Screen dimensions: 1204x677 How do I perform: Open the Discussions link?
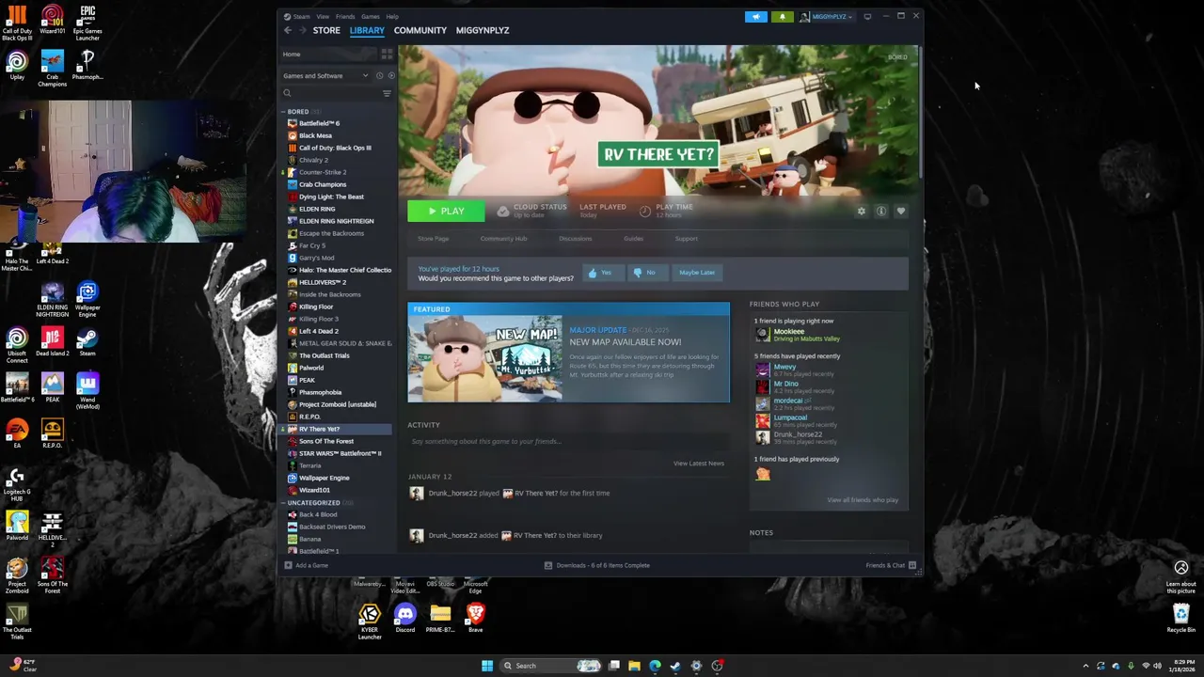pos(576,239)
